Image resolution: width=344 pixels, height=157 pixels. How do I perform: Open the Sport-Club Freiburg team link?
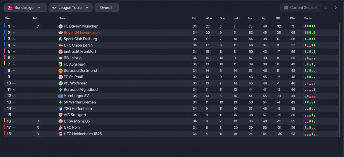click(80, 39)
